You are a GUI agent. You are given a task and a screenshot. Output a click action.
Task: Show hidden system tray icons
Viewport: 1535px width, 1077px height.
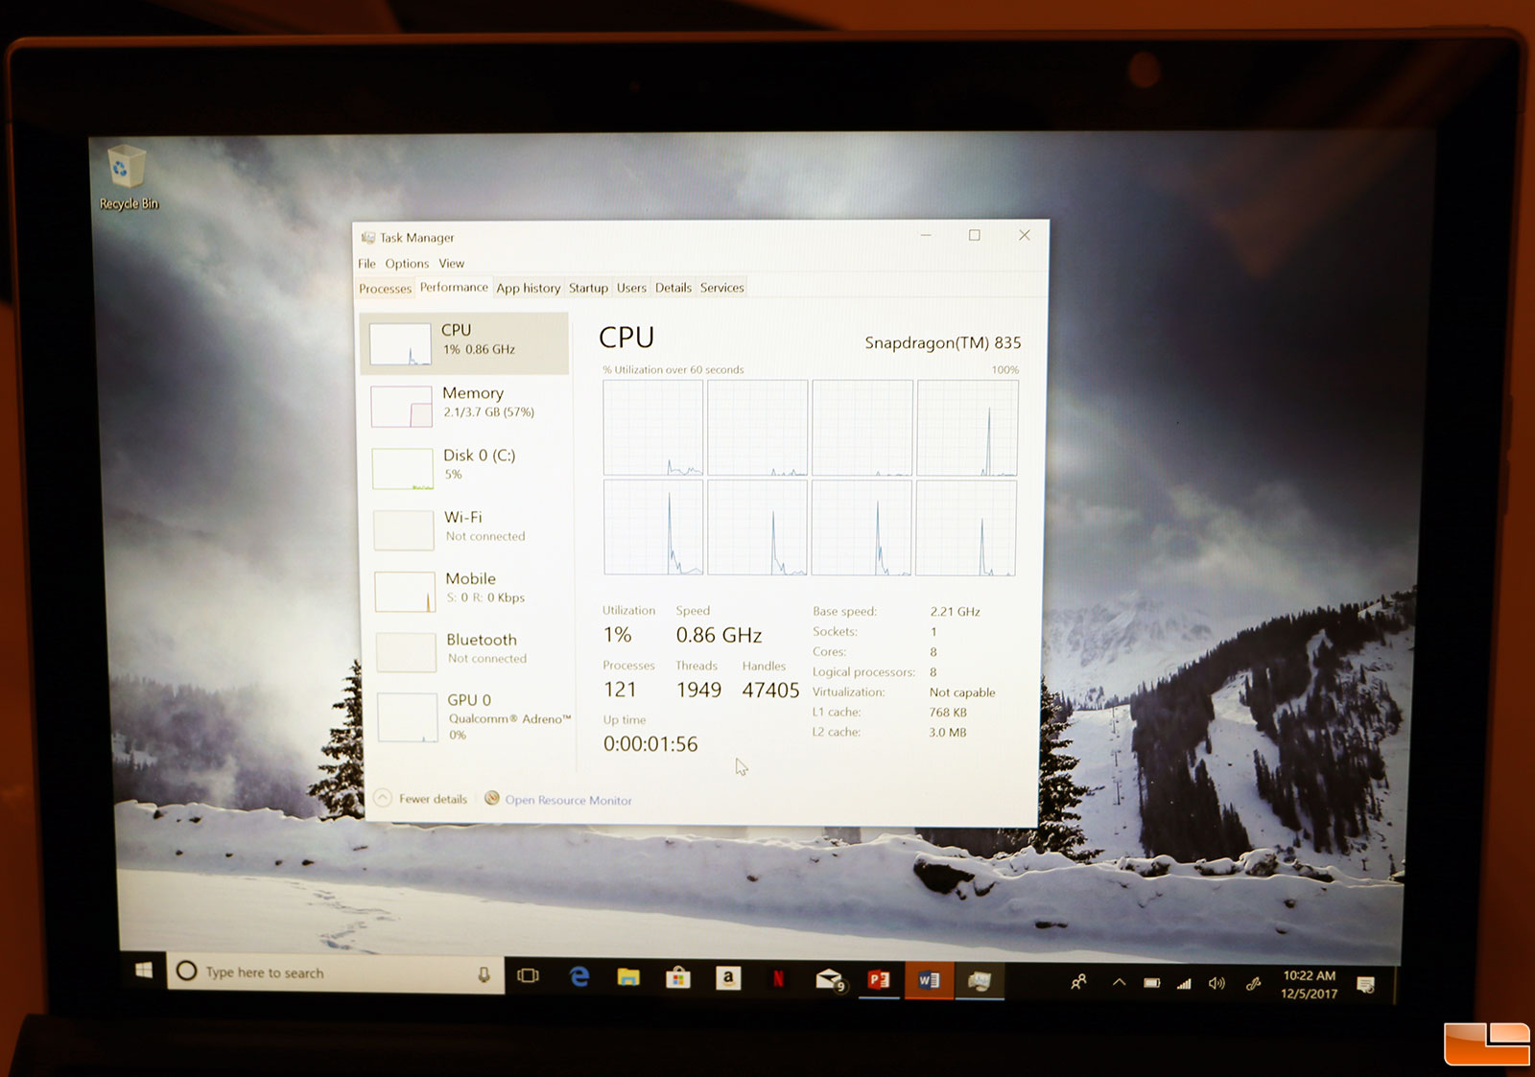click(1119, 982)
